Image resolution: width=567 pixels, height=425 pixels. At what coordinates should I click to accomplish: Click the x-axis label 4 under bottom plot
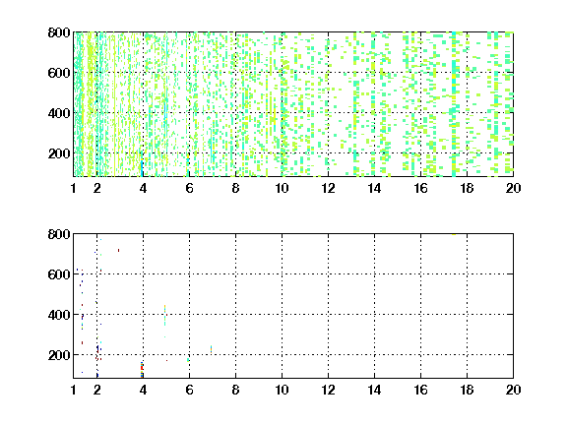click(x=143, y=390)
